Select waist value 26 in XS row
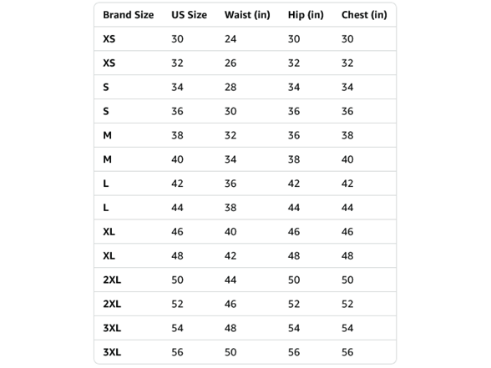Viewport: 491px width, 368px height. point(230,63)
